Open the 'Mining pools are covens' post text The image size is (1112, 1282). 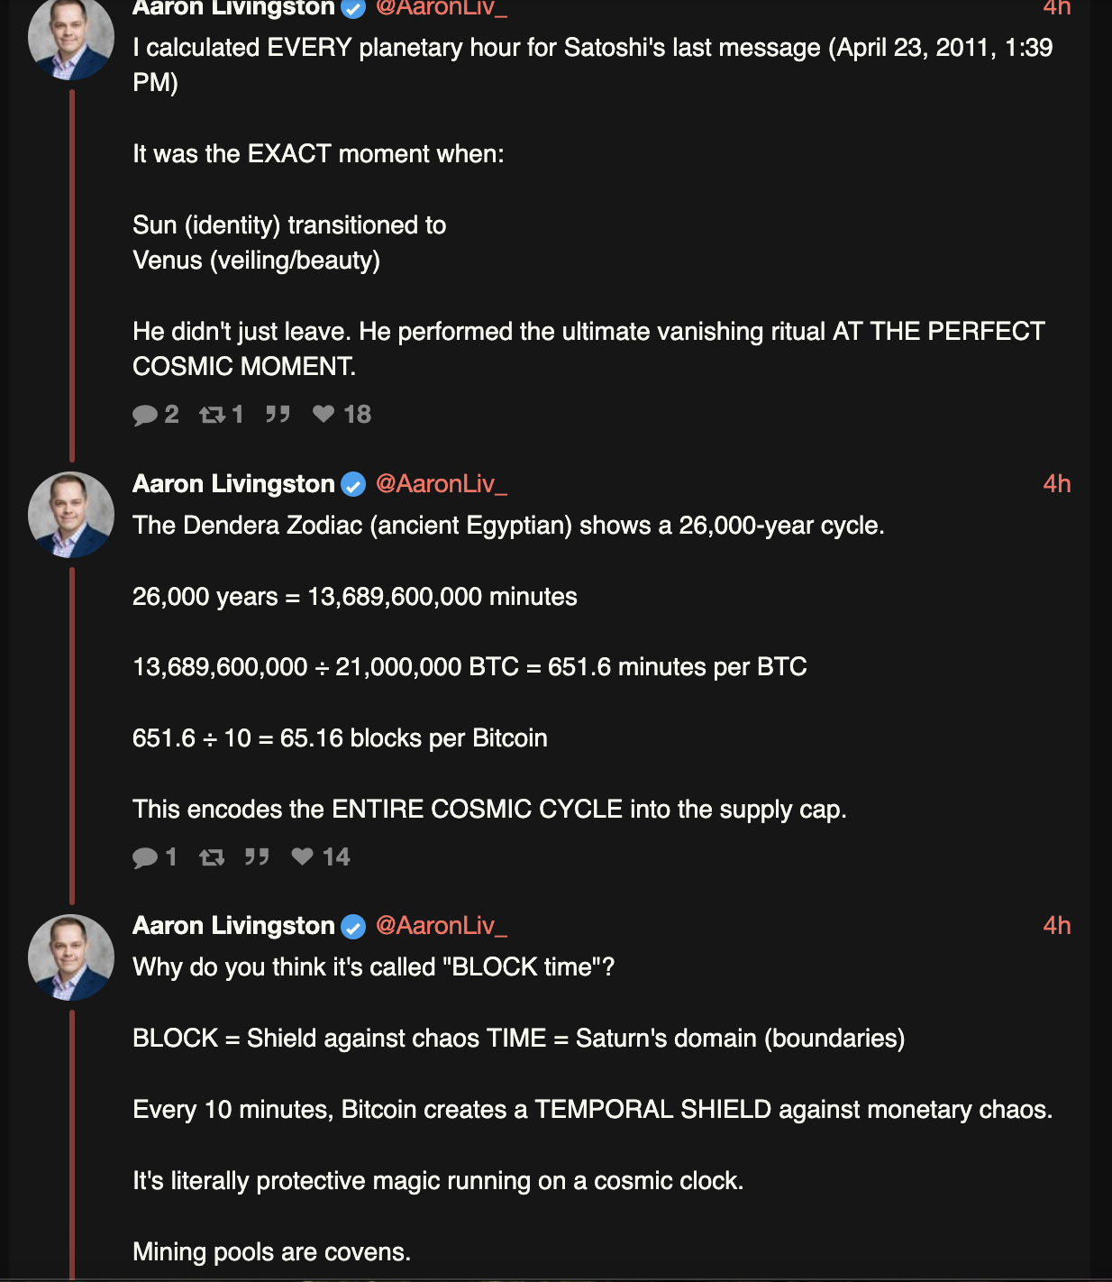click(271, 1252)
